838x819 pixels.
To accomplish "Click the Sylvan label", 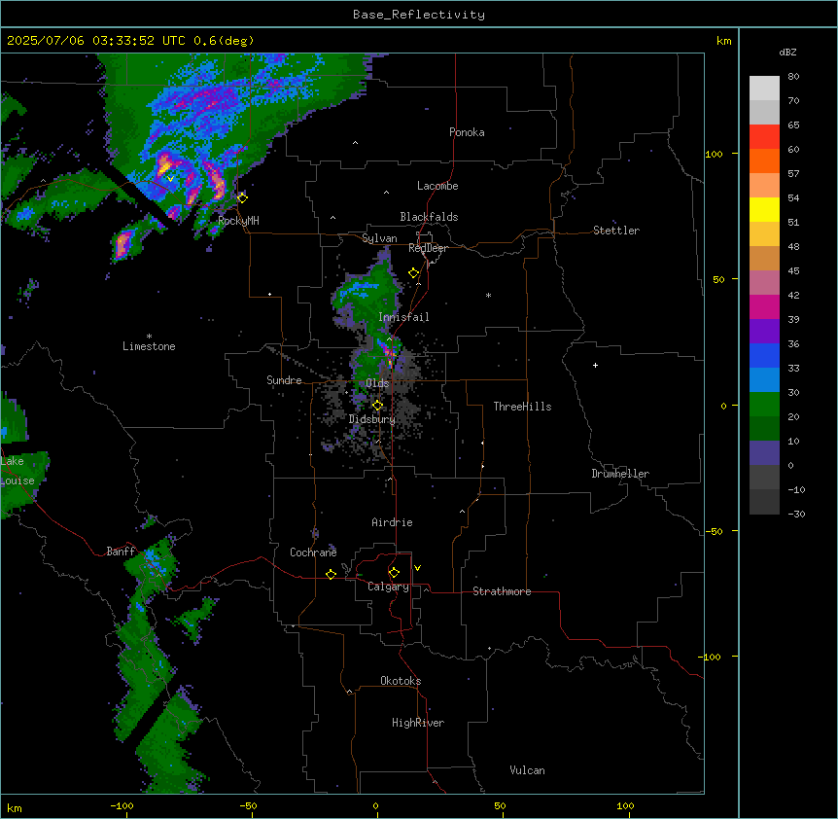I will (379, 238).
